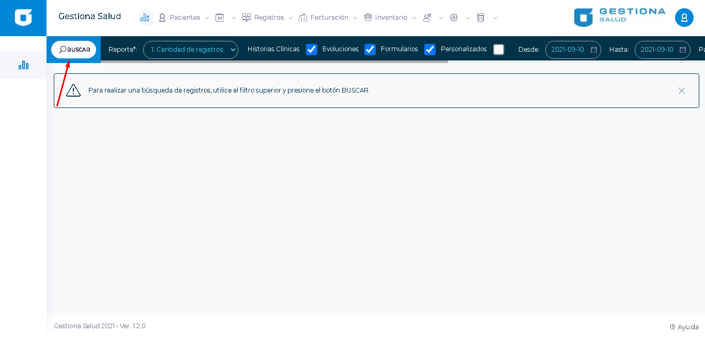Click the user settings icon with gear
This screenshot has width=705, height=337.
tap(427, 18)
